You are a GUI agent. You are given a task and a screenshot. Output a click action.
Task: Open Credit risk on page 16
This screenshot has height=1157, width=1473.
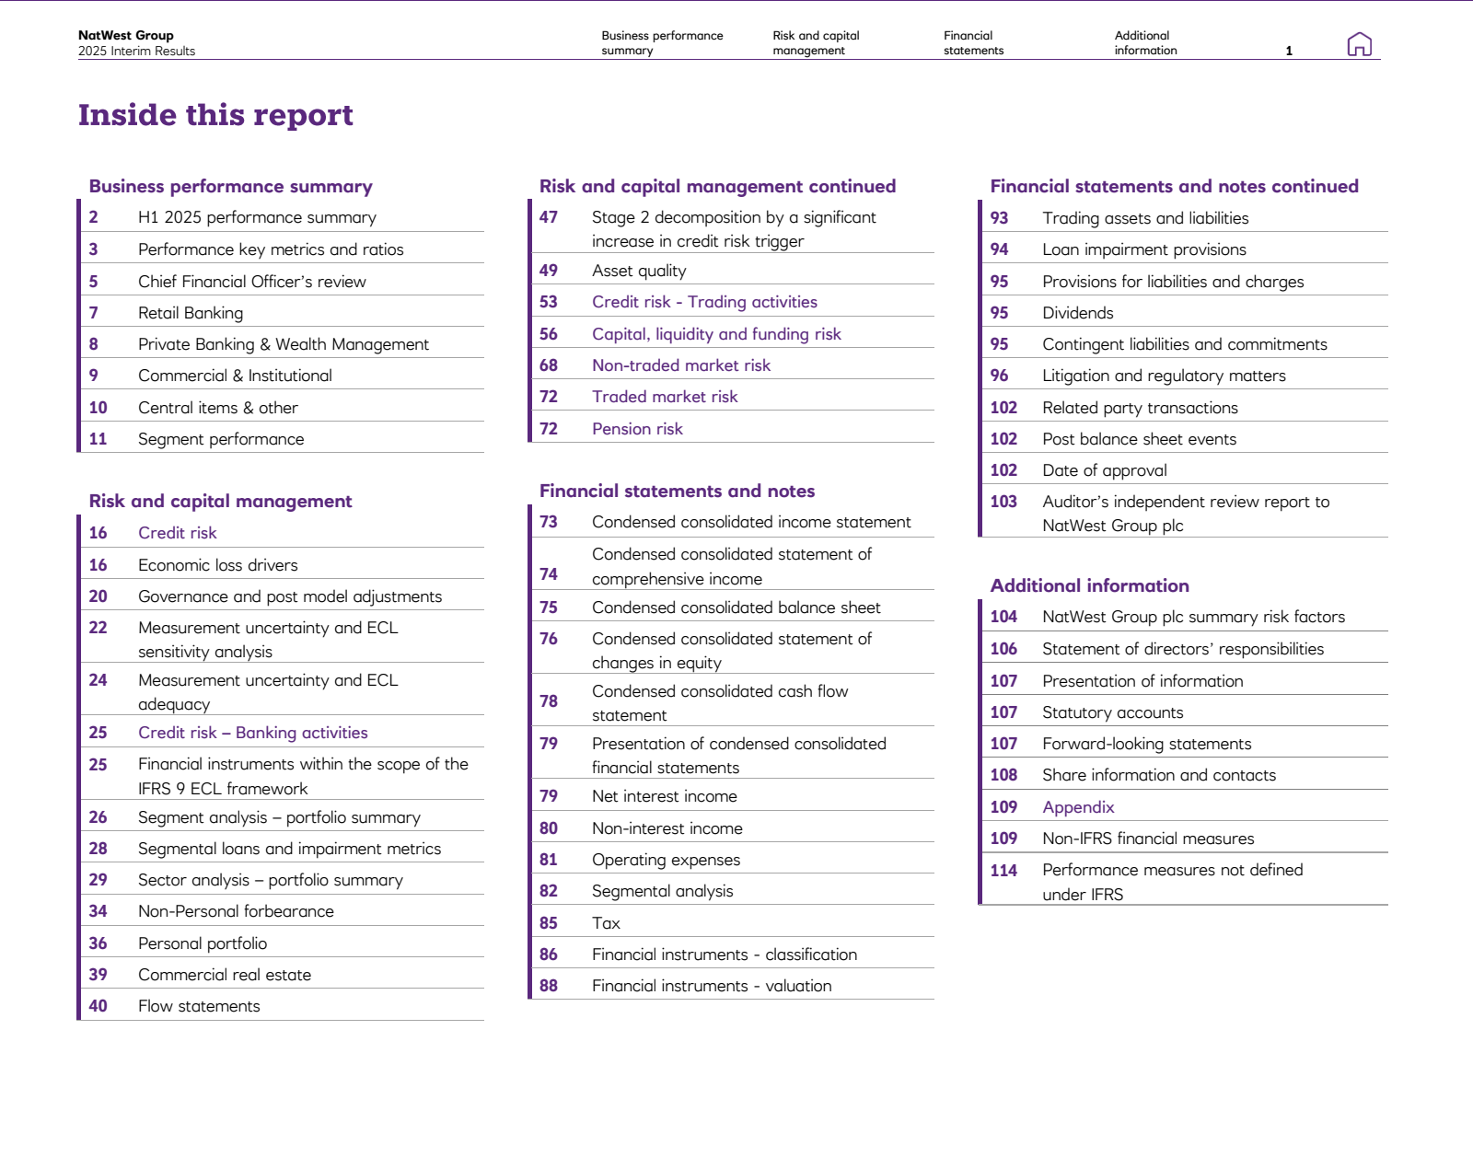pos(178,533)
